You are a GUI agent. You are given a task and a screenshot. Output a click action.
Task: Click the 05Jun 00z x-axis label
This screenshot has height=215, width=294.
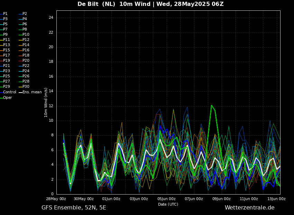166,199
